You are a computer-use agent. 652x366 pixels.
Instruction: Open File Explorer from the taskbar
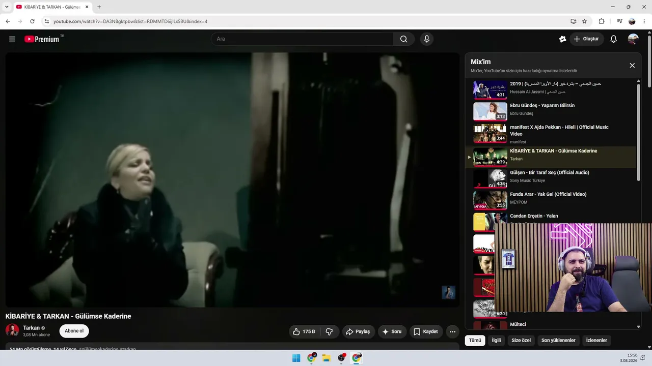click(x=326, y=358)
